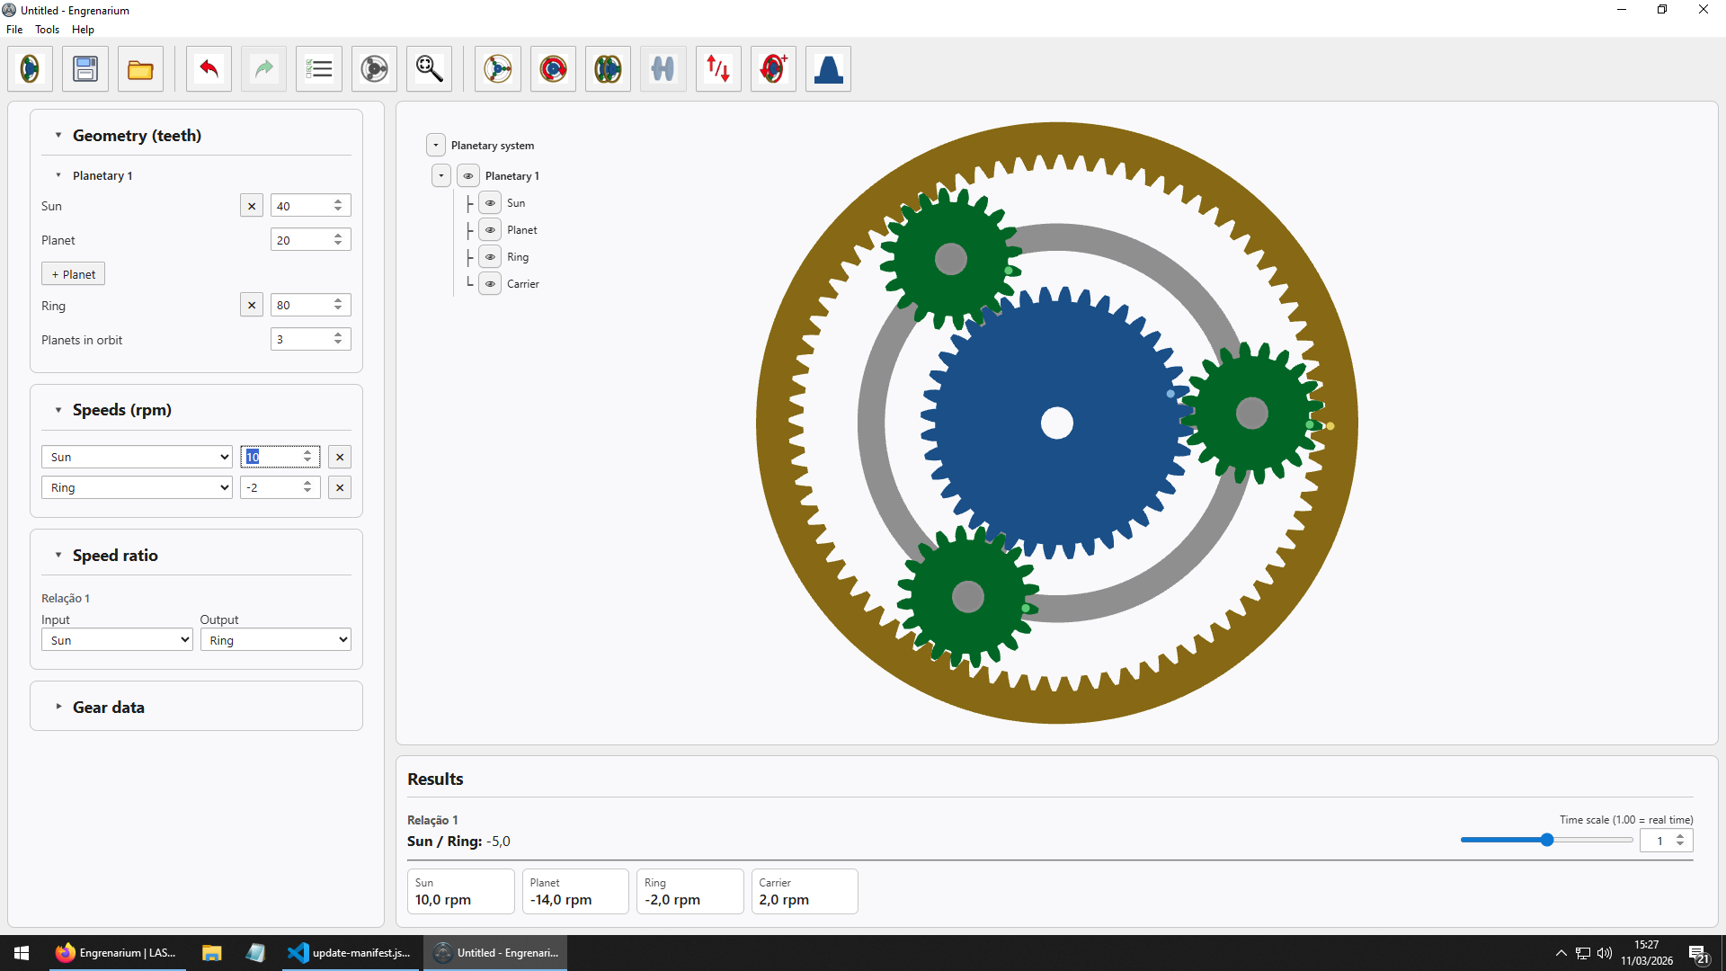The height and width of the screenshot is (971, 1726).
Task: Click the + Planet button
Action: (73, 273)
